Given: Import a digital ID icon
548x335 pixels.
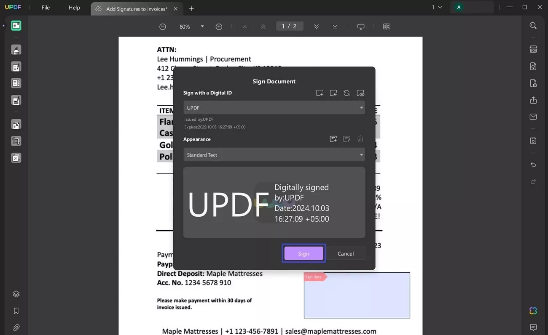Looking at the screenshot, I should point(333,93).
